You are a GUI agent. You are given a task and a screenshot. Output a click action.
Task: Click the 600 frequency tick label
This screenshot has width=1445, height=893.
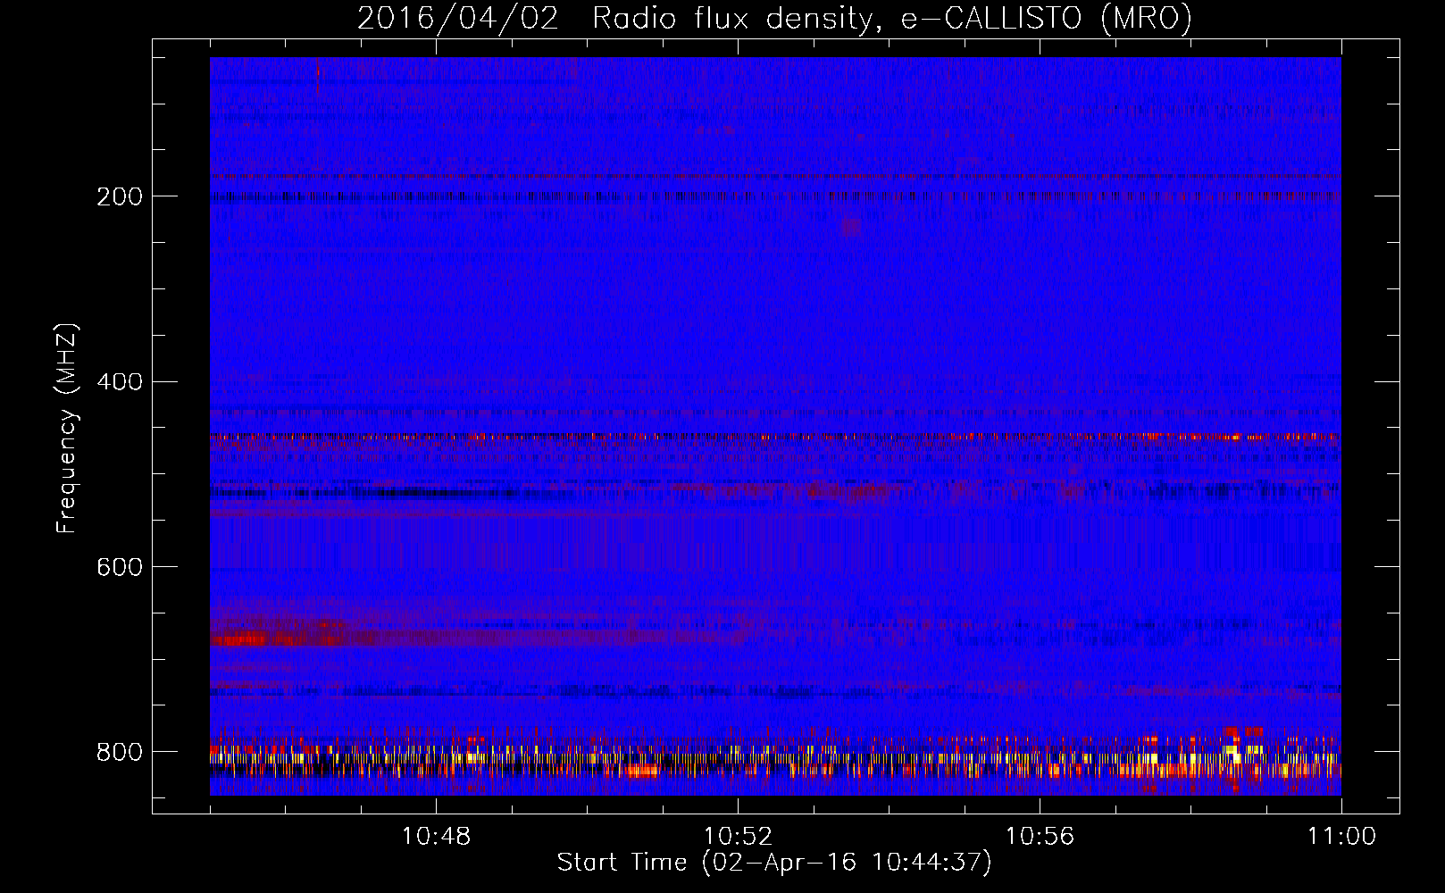(120, 567)
